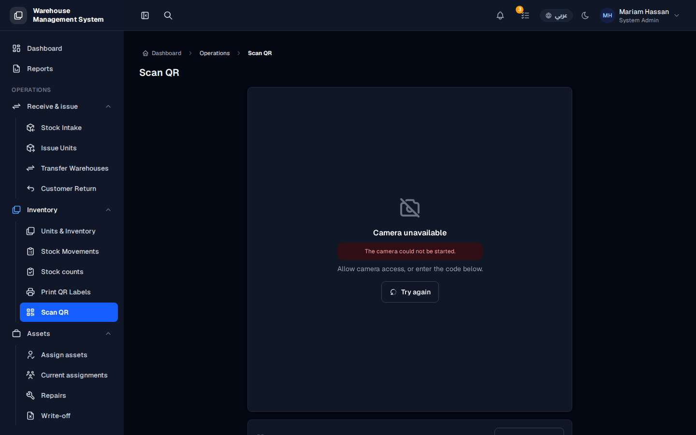Open Dashboard in the sidebar
The width and height of the screenshot is (696, 435).
[62, 48]
